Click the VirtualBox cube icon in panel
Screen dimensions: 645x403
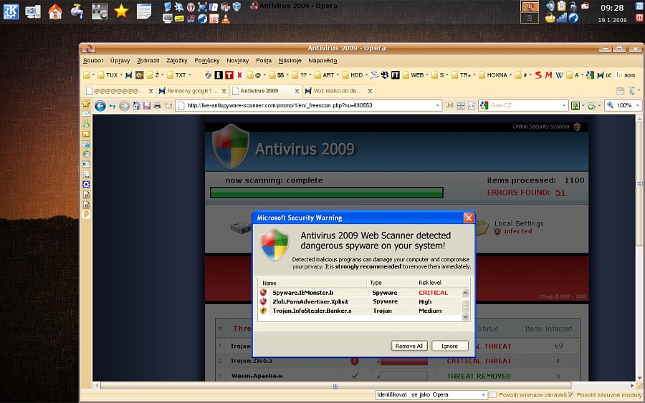236,6
